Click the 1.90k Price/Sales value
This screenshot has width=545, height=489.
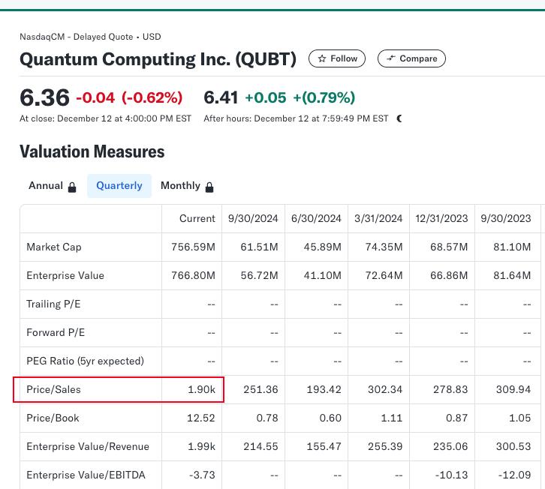pyautogui.click(x=201, y=389)
